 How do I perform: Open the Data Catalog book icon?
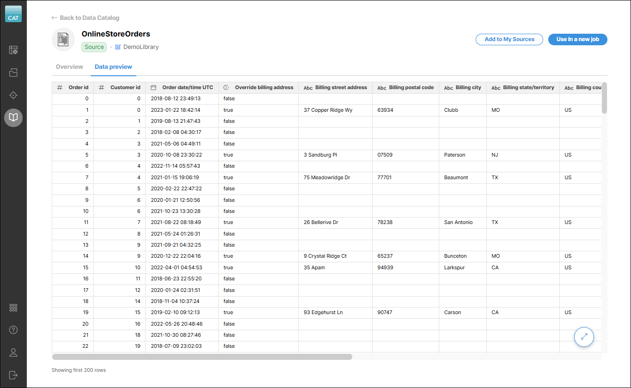click(13, 118)
